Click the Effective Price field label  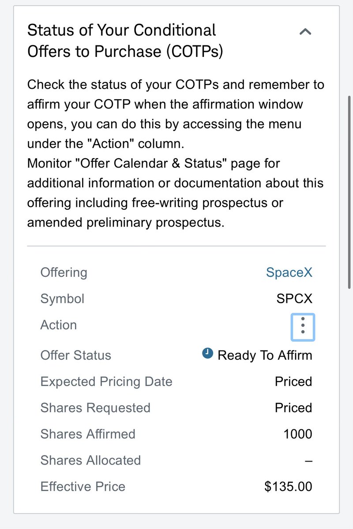(x=83, y=487)
